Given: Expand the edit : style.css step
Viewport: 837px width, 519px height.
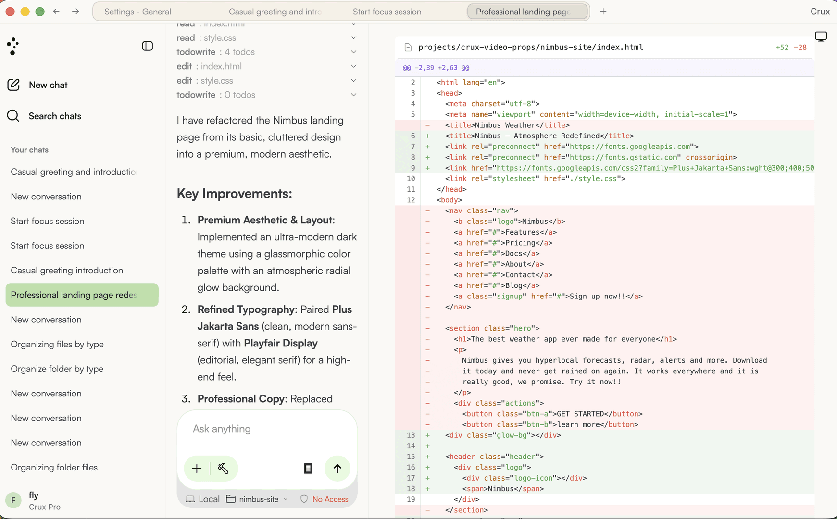Looking at the screenshot, I should [267, 81].
